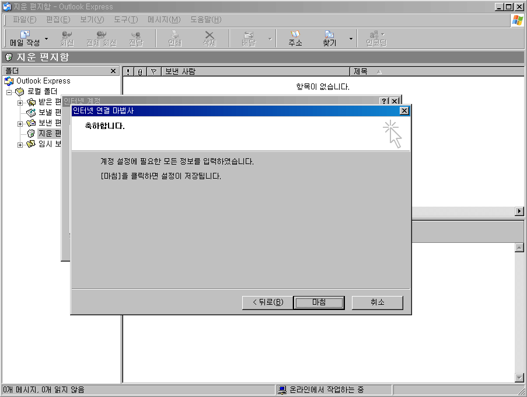Screen dimensions: 527x397
Task: Select the 받은 편지함 folder icon
Action: (32, 102)
